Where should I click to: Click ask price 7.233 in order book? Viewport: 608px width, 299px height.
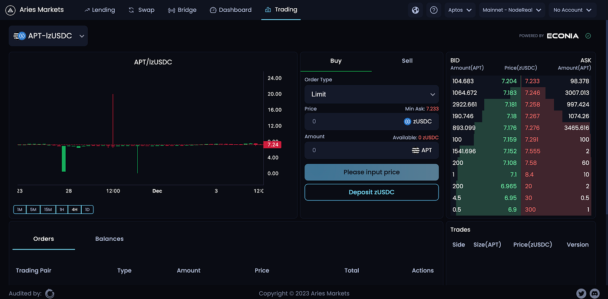coord(532,81)
